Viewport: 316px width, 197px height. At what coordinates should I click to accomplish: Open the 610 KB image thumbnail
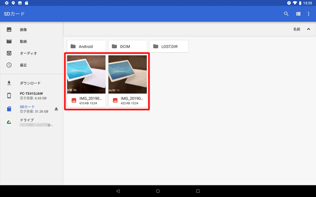(x=86, y=75)
